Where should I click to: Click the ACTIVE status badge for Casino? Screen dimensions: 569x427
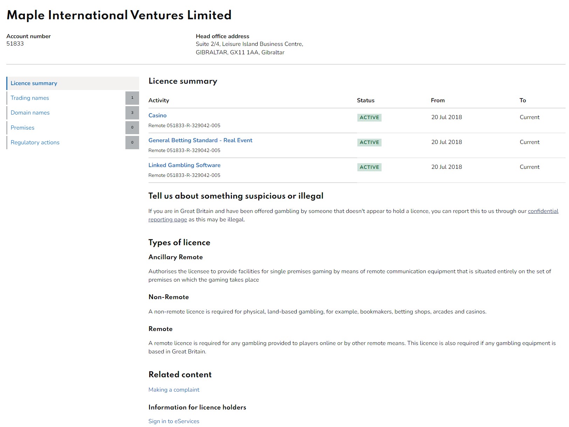tap(369, 118)
